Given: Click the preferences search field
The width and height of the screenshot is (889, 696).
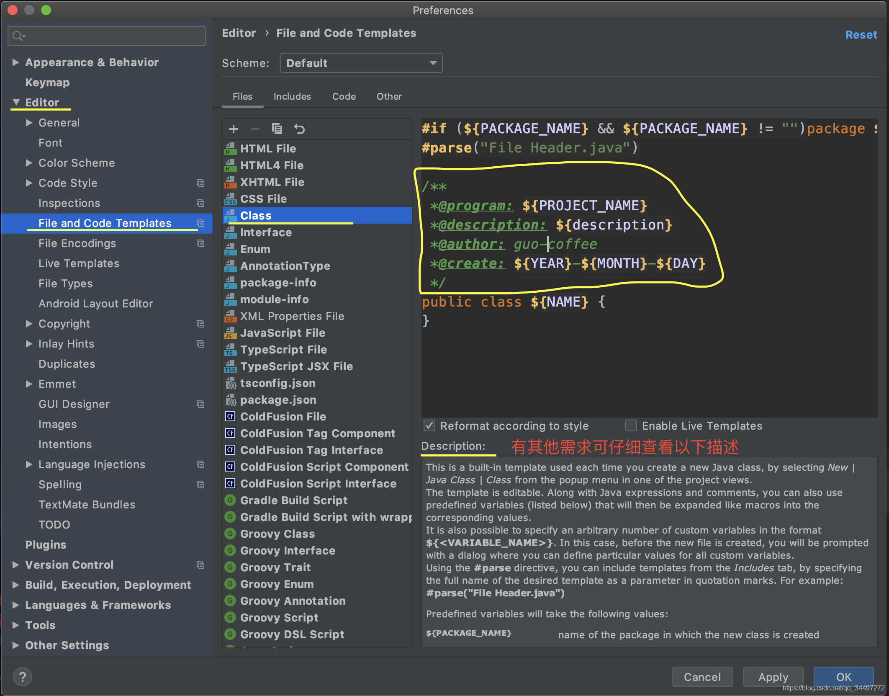Looking at the screenshot, I should 107,36.
